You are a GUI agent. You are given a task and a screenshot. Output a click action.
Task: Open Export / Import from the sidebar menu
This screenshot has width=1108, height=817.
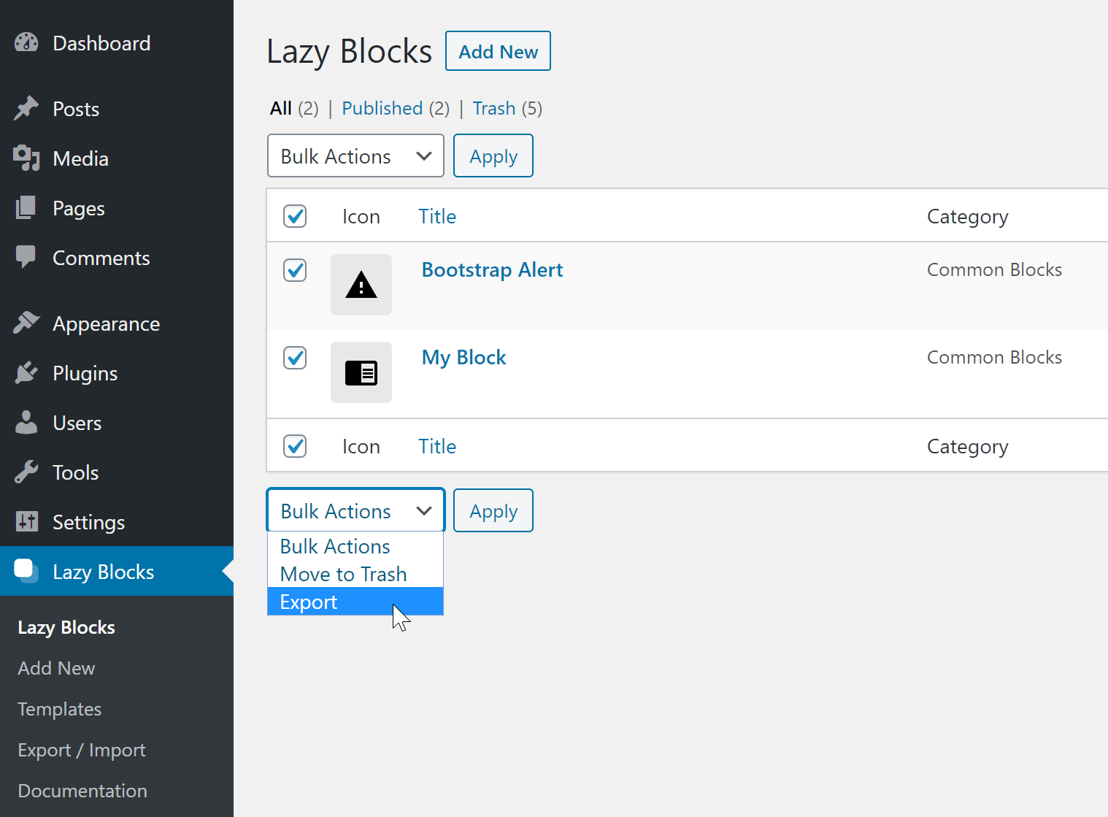click(x=81, y=750)
